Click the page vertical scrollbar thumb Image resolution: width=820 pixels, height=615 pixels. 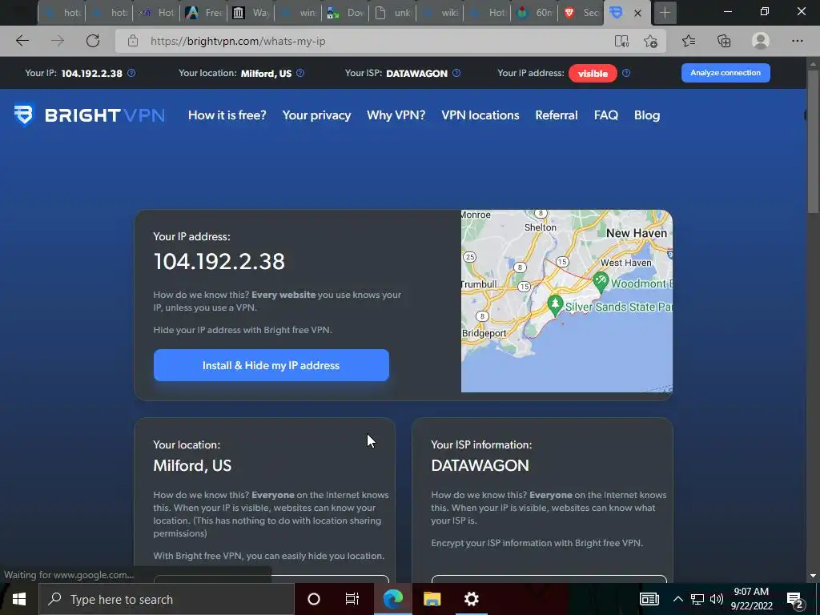point(813,141)
